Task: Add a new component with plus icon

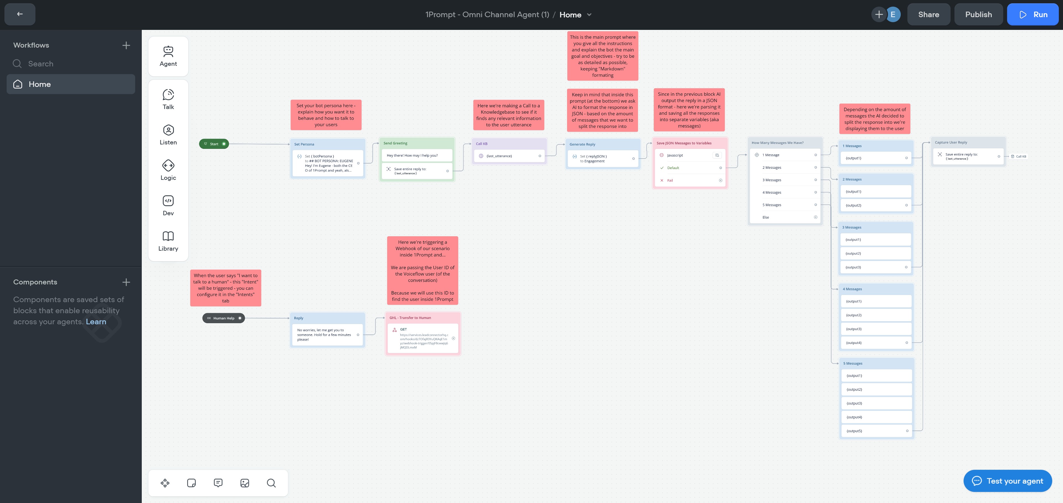Action: [x=126, y=282]
